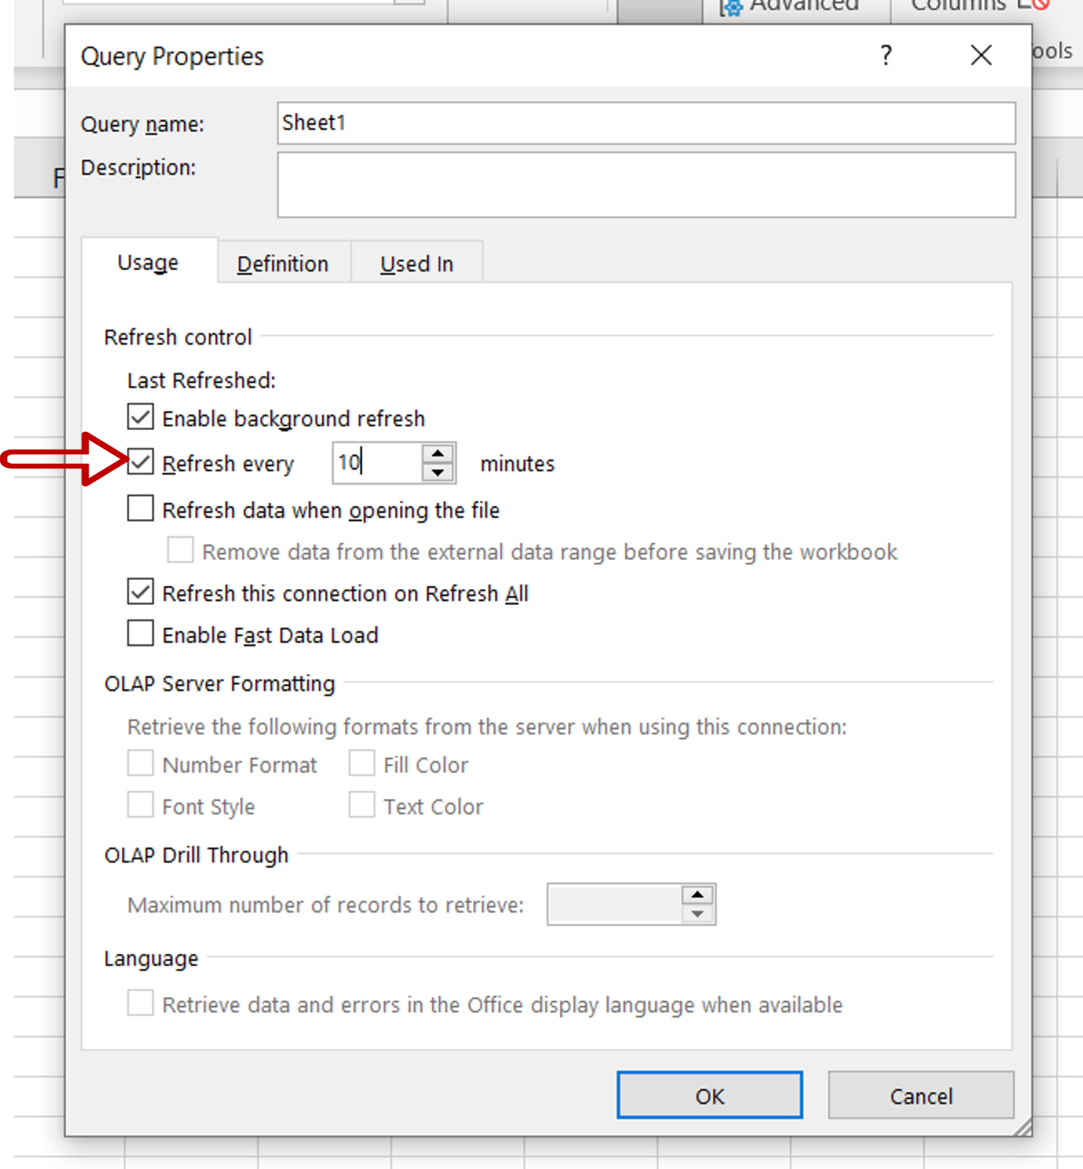This screenshot has width=1083, height=1169.
Task: Click the Advanced filter icon in ribbon
Action: (731, 7)
